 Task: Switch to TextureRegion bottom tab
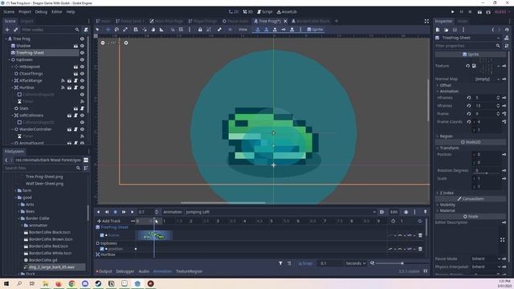click(190, 271)
